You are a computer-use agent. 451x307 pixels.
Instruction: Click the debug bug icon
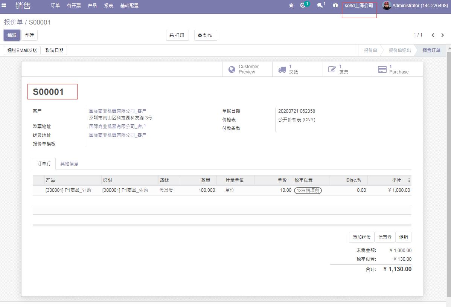click(x=291, y=5)
